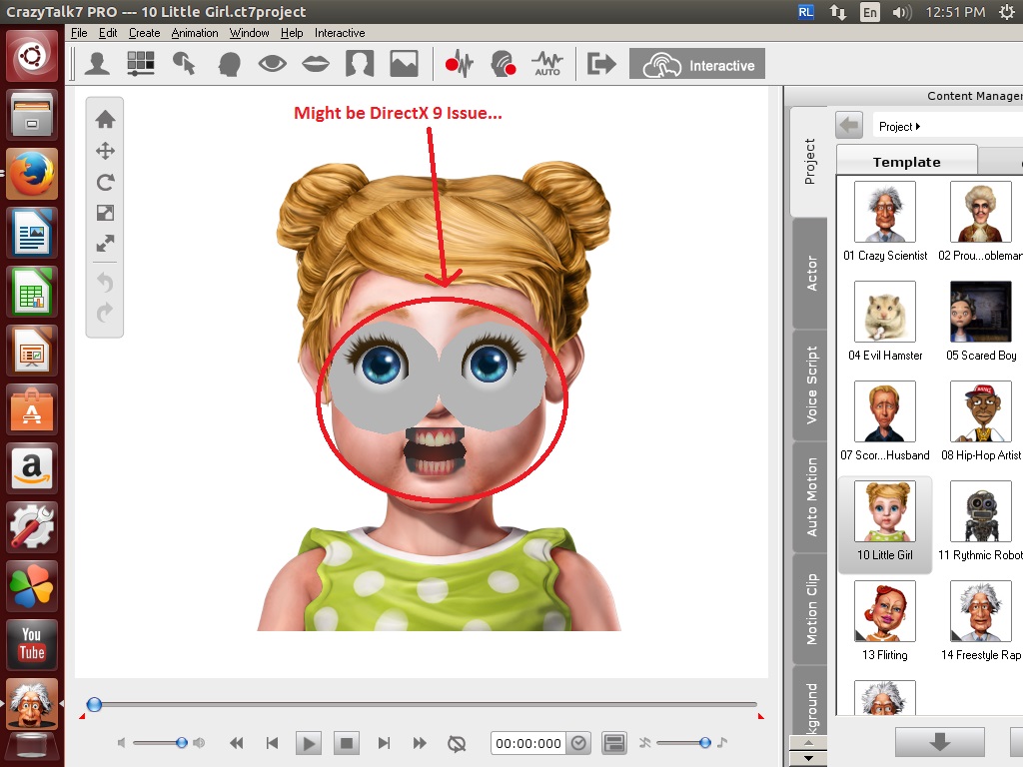The width and height of the screenshot is (1023, 767).
Task: Switch to the Auto Motion vertical tab
Action: pos(810,497)
